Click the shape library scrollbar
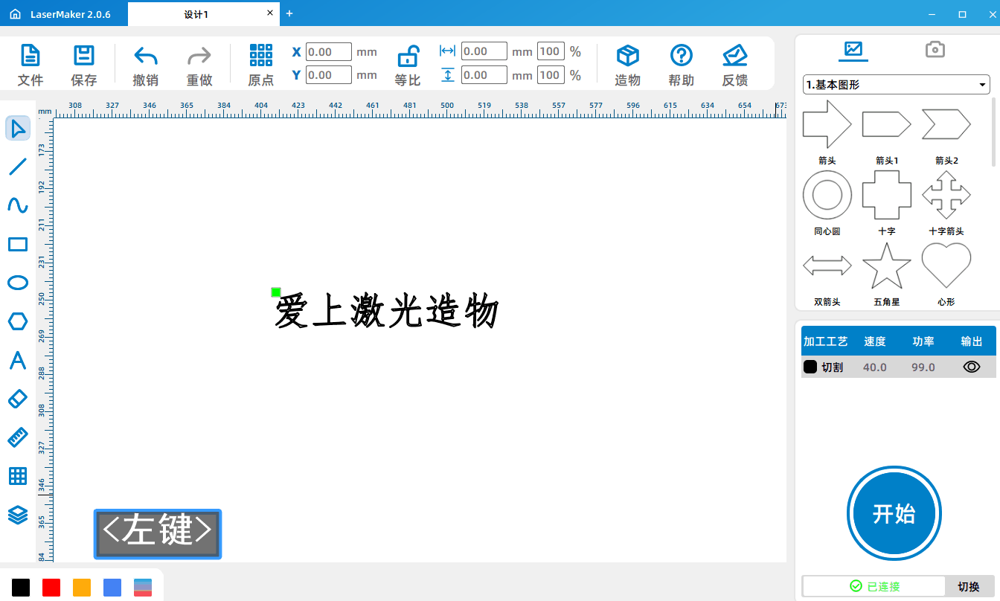Screen dimensions: 1000x601 click(995, 132)
